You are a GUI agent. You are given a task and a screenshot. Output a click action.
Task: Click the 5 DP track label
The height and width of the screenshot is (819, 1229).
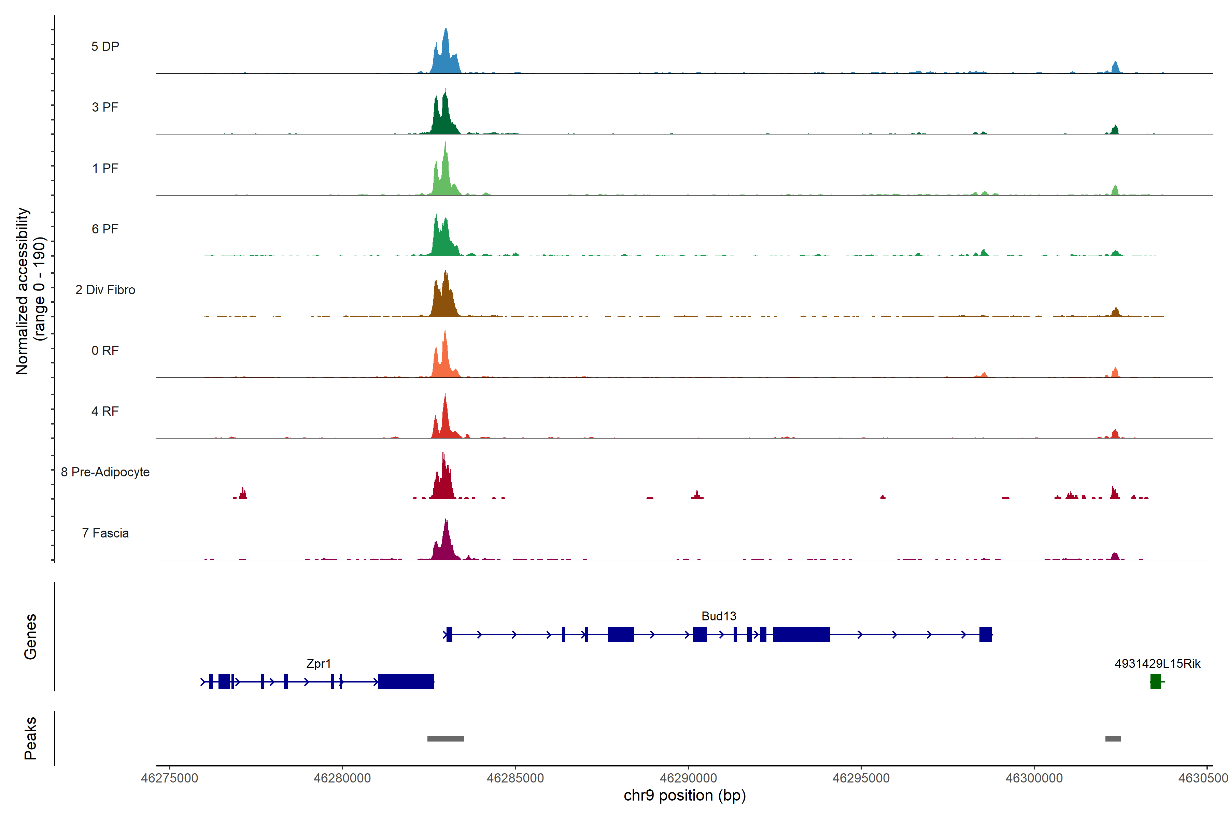(x=105, y=46)
